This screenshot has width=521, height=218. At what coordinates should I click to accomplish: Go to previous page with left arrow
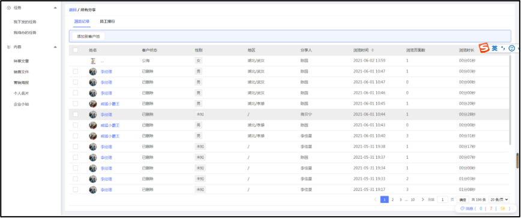click(x=375, y=199)
